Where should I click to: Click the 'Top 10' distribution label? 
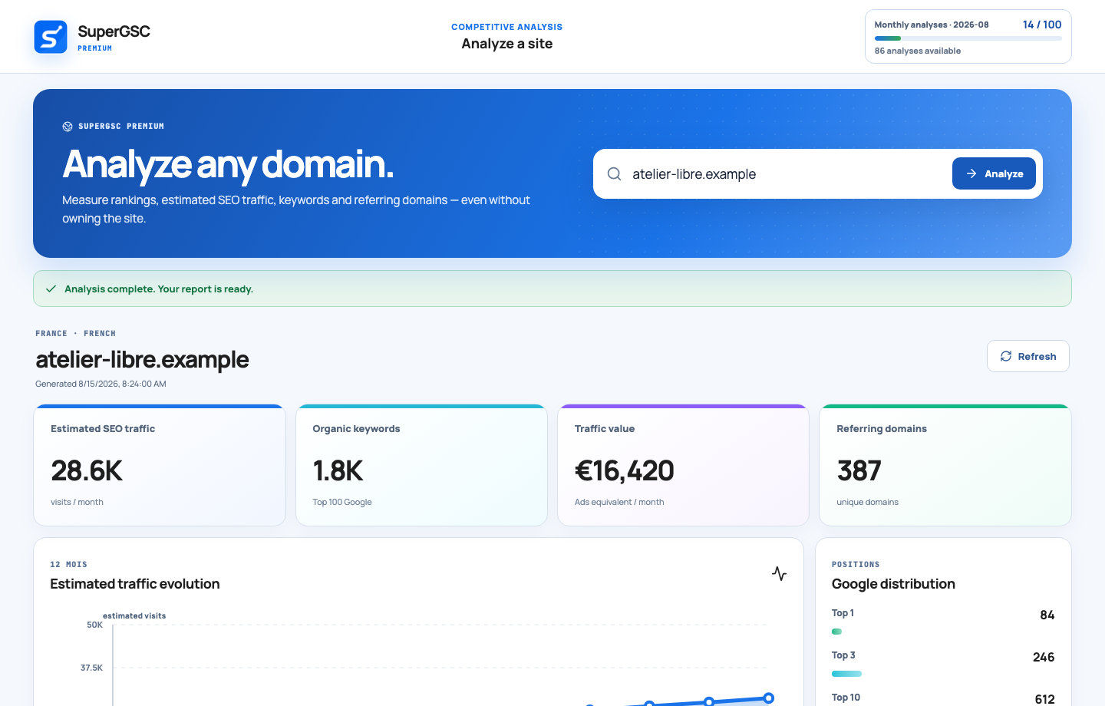pyautogui.click(x=846, y=698)
